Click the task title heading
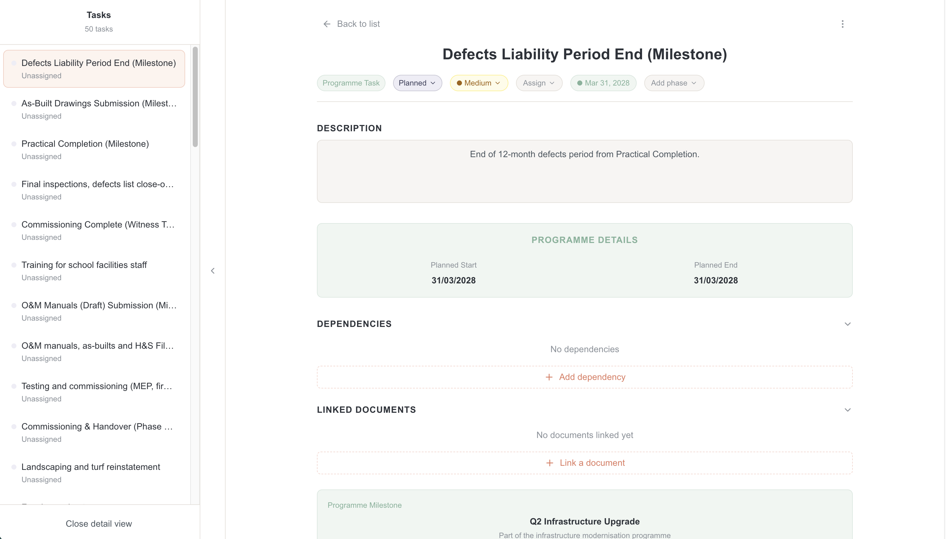This screenshot has height=539, width=946. tap(584, 54)
